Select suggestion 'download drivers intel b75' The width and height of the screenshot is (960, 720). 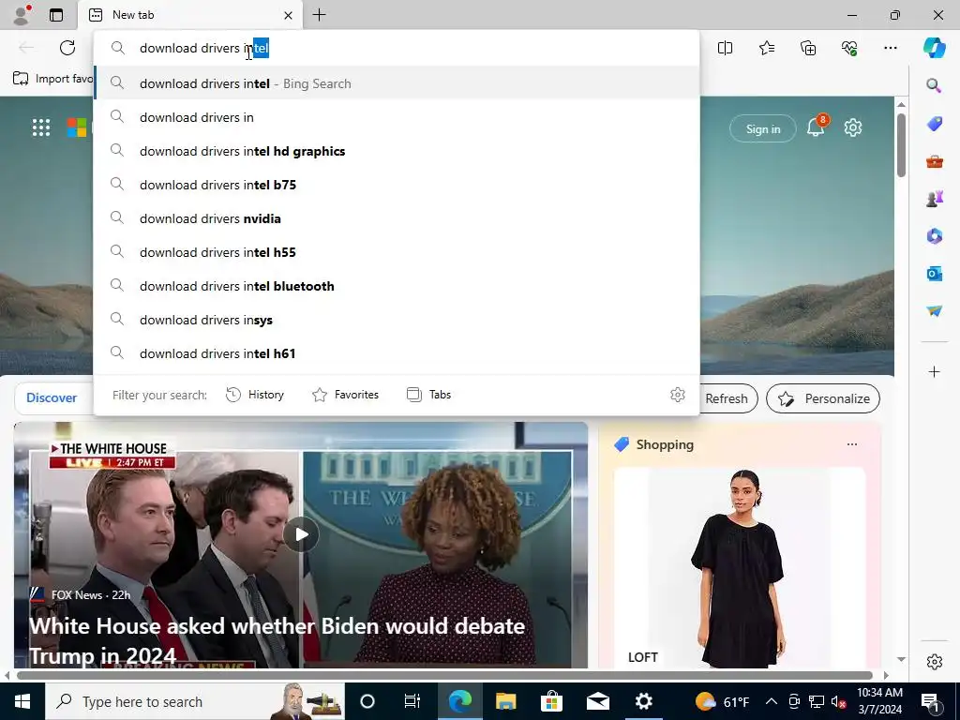397,185
